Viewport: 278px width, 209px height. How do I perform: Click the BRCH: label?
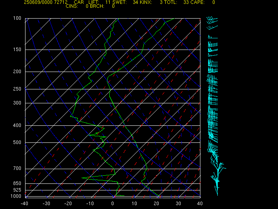[x=97, y=6]
